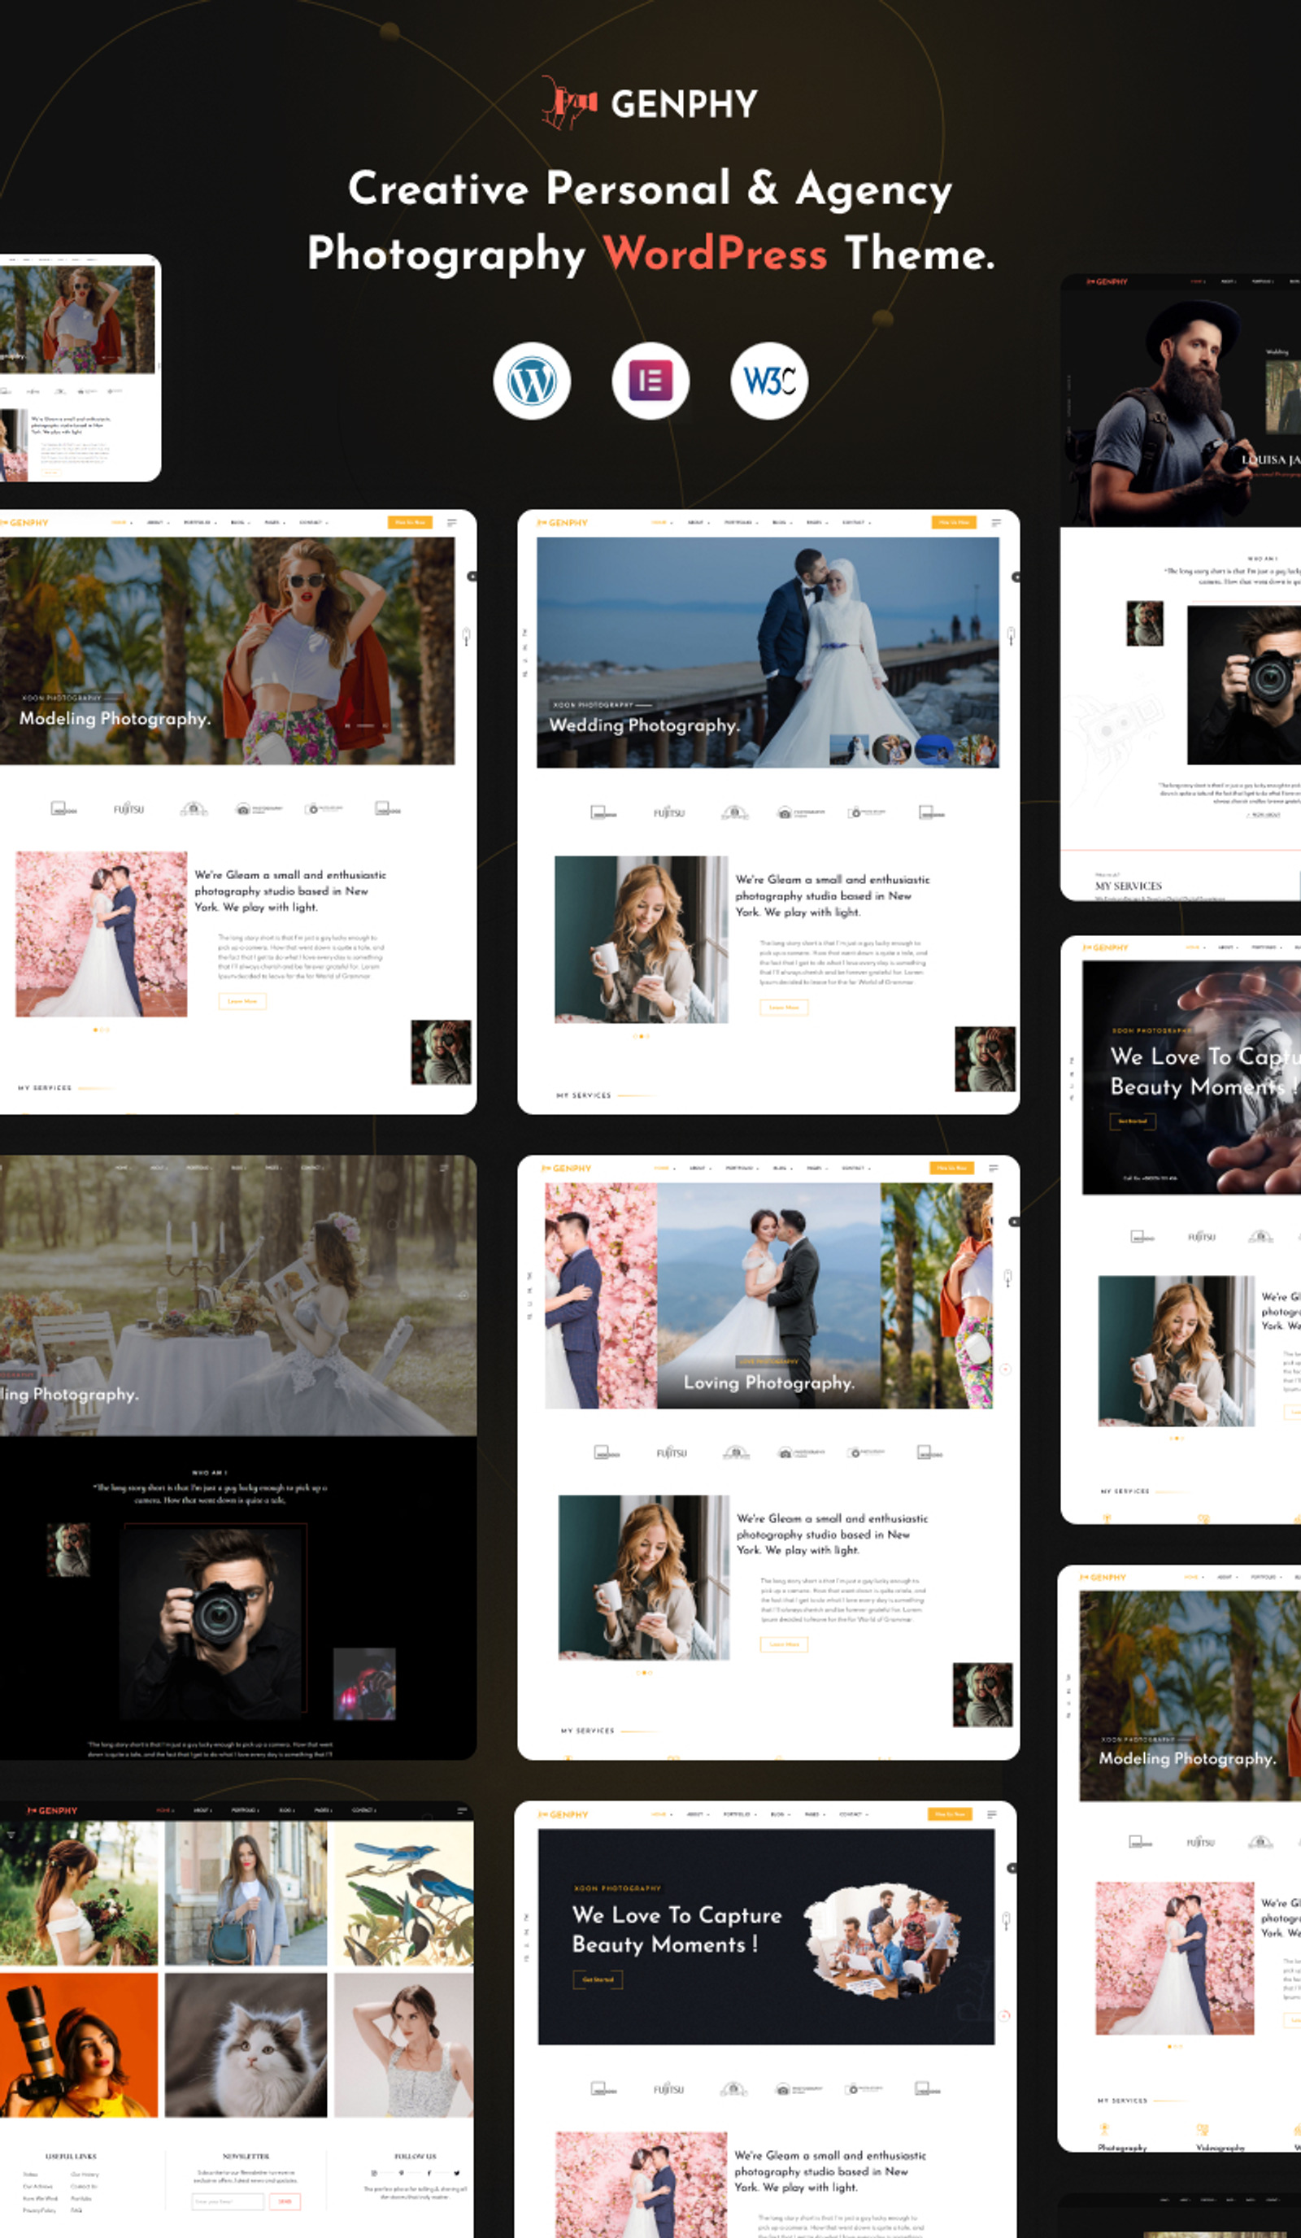
Task: Click the orange Hire Us Now button
Action: coord(411,522)
